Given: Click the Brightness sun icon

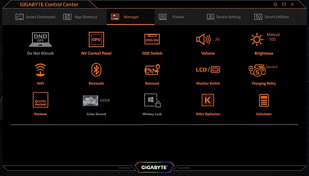Looking at the screenshot, I should click(257, 39).
